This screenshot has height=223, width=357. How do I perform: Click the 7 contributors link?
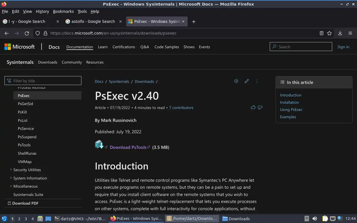(x=181, y=108)
